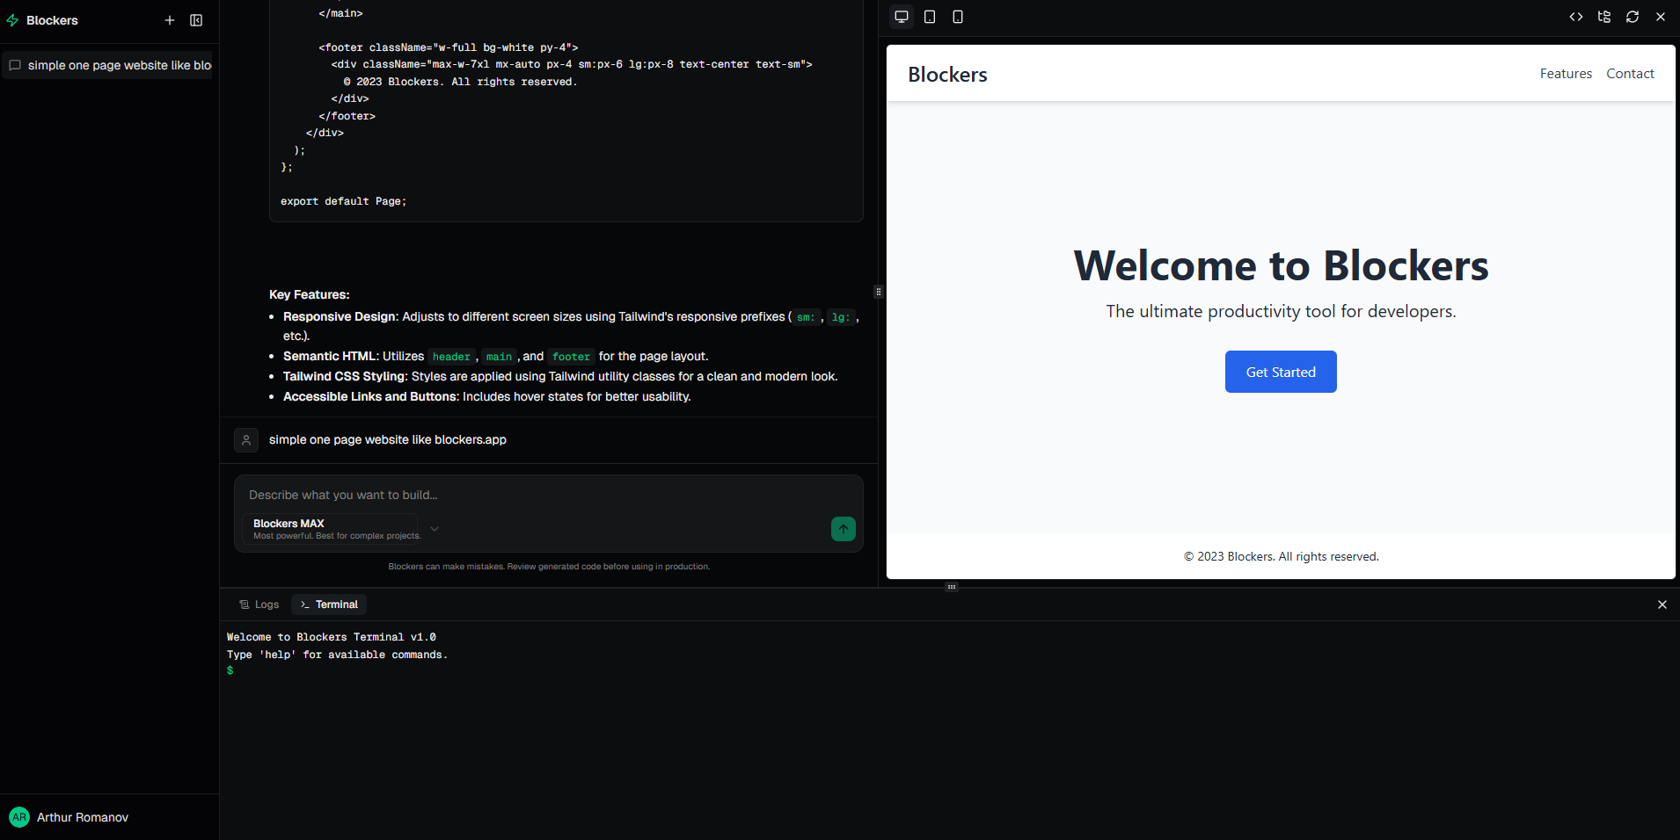This screenshot has height=840, width=1680.
Task: Send the prompt with green arrow button
Action: (843, 529)
